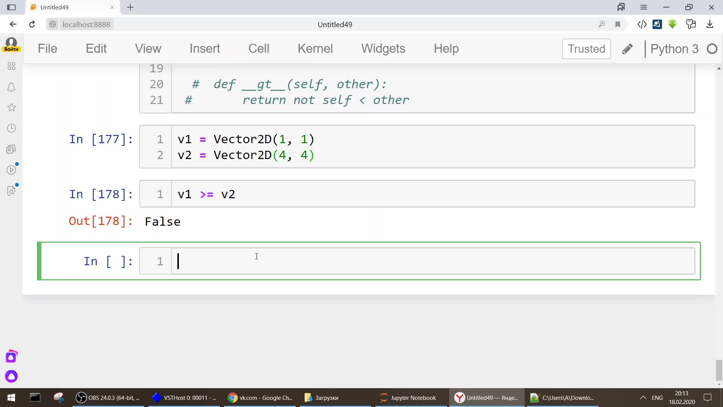Open the sidebar collections icon
This screenshot has height=407, width=723.
(x=11, y=149)
